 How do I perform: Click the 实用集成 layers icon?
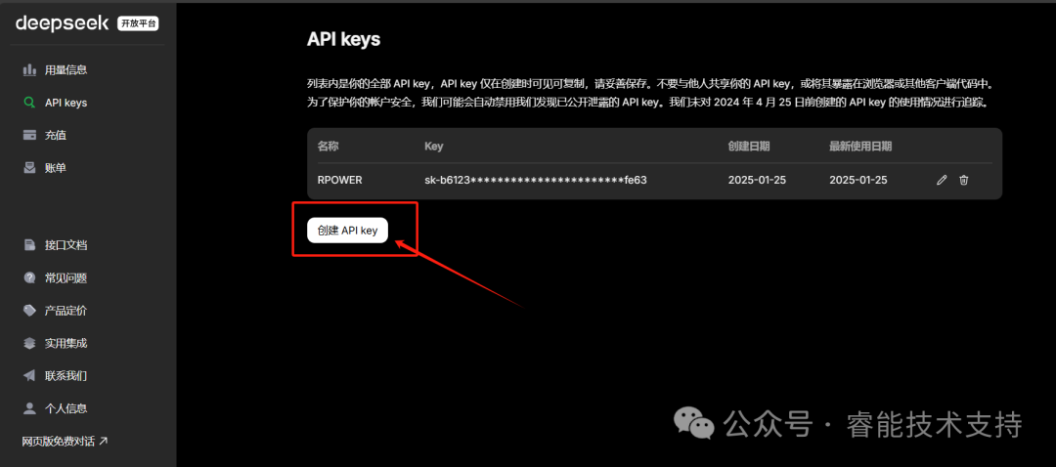(29, 343)
